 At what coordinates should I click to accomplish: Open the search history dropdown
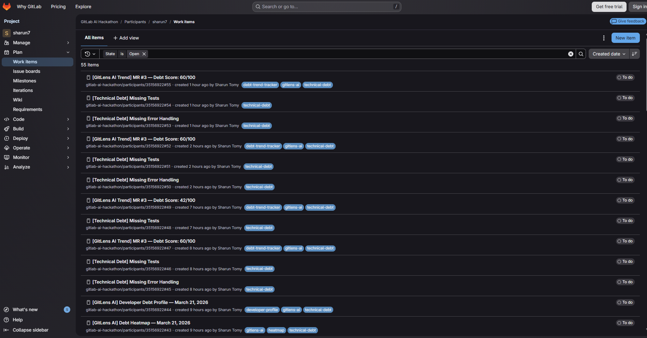[90, 54]
